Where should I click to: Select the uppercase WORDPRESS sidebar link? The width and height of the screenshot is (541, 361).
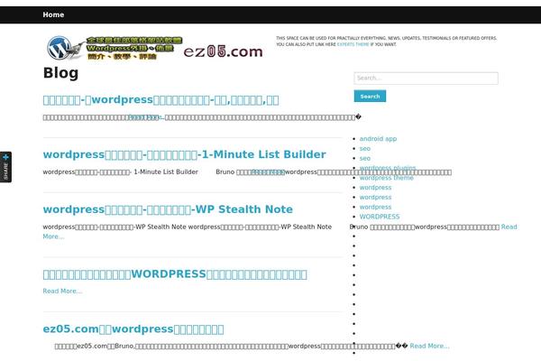coord(380,217)
